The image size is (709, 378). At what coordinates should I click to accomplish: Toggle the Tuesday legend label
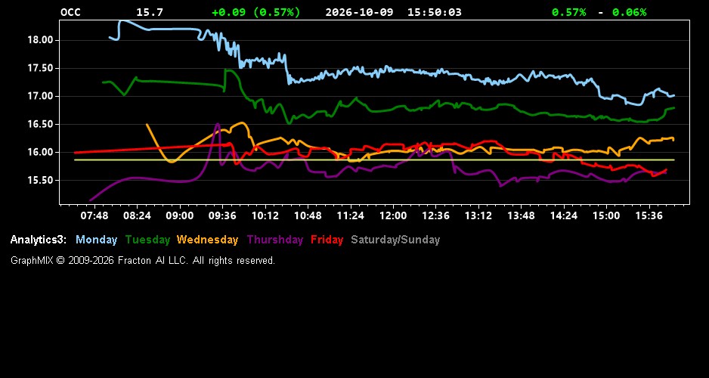click(x=148, y=240)
